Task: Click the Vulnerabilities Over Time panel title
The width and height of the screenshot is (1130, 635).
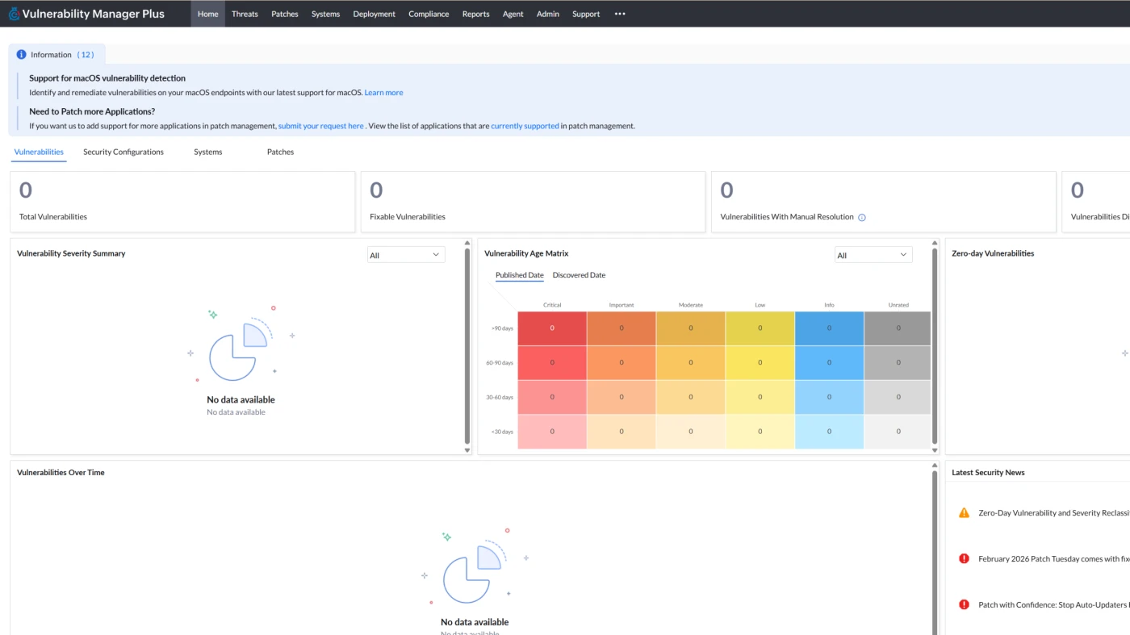Action: click(x=61, y=473)
